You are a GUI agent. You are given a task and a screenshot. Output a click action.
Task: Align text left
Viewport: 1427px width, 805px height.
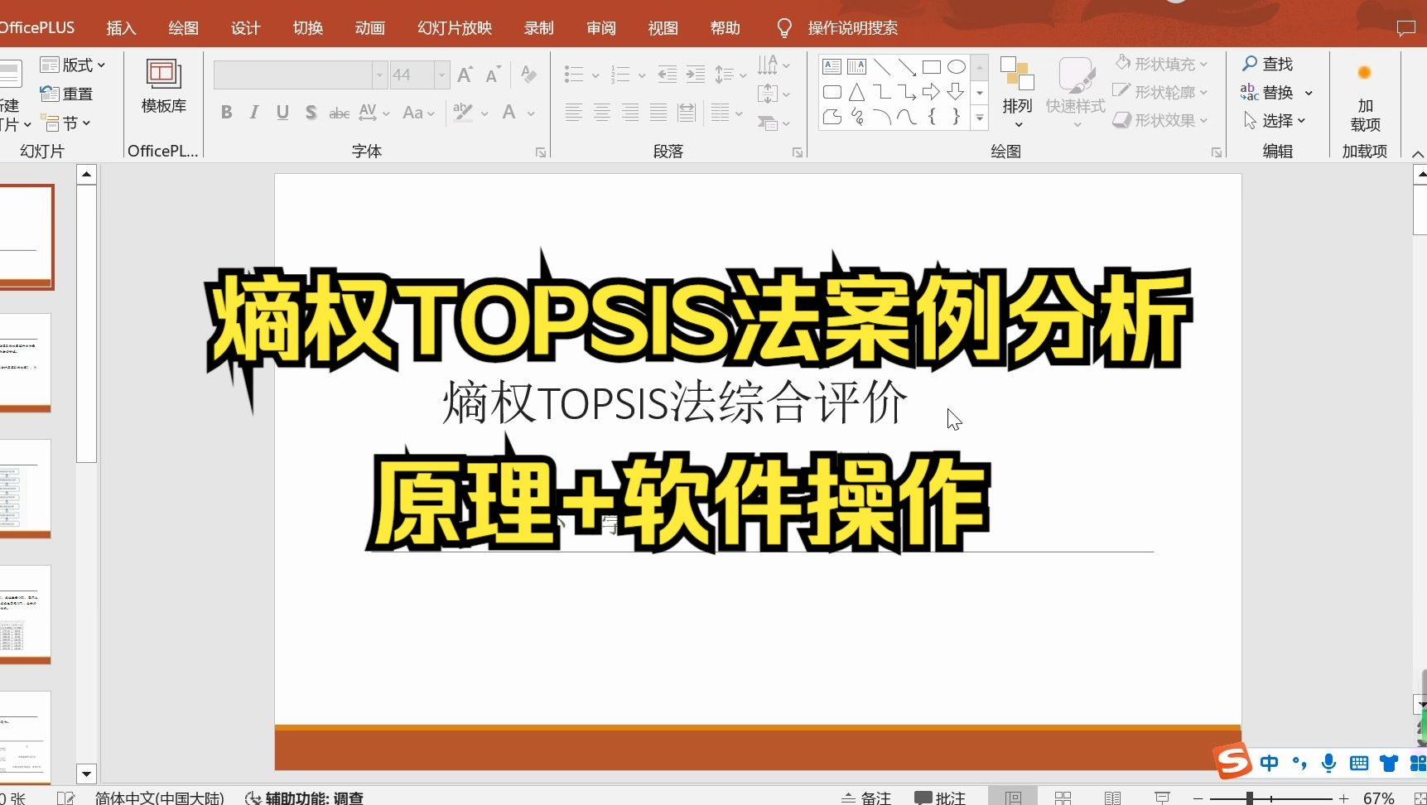(x=573, y=113)
